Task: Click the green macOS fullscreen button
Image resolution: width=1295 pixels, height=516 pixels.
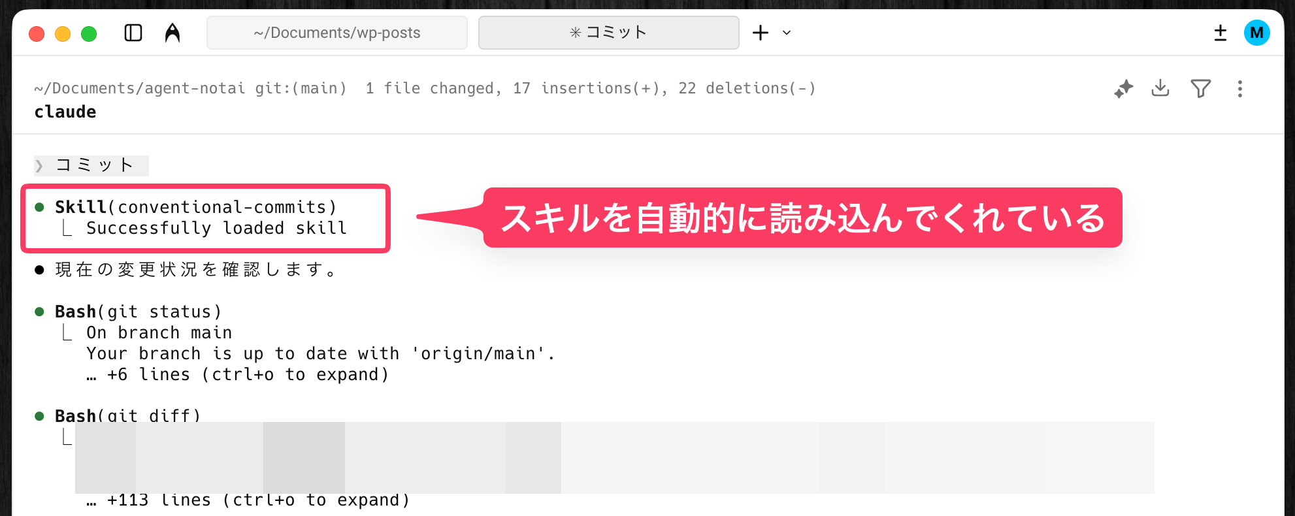Action: tap(89, 33)
